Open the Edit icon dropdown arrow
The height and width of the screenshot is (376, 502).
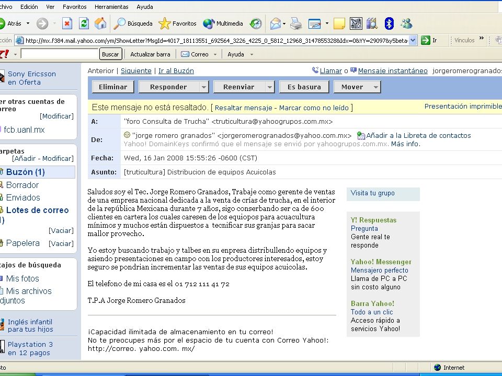[x=326, y=23]
